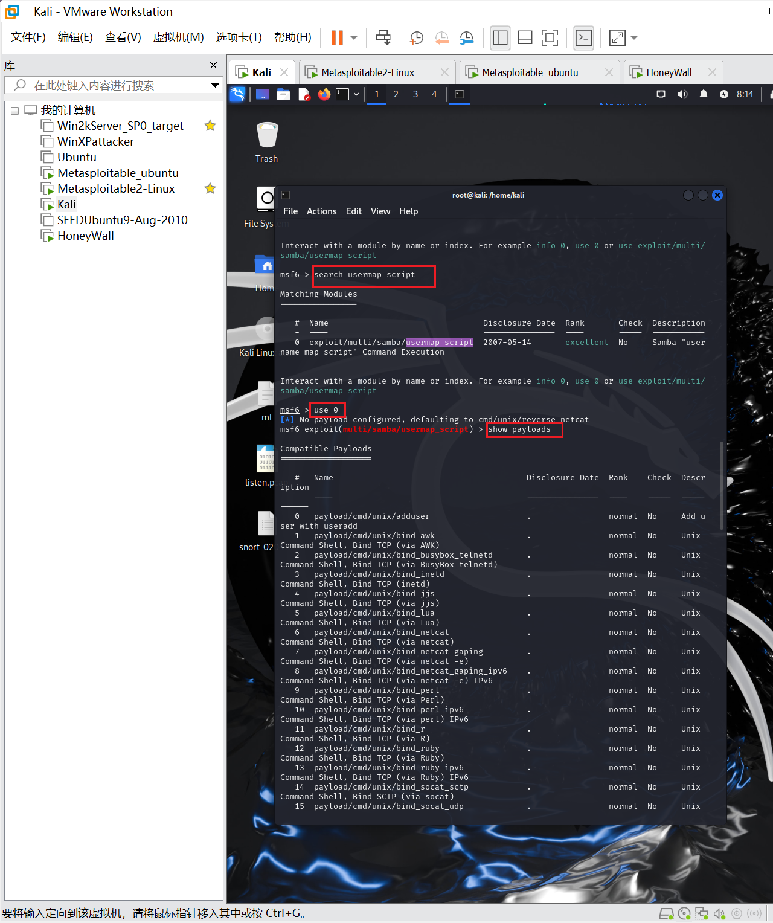Toggle the thumbnail bar view icon
Image resolution: width=773 pixels, height=923 pixels.
point(525,37)
